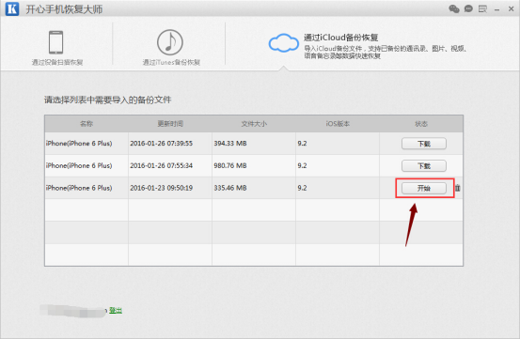Select the iCloud cloud icon
This screenshot has width=520, height=339.
pyautogui.click(x=284, y=42)
